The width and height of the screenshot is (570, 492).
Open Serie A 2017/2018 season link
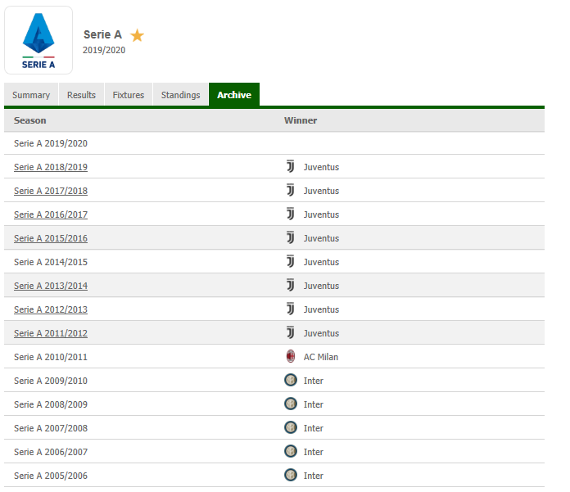[x=51, y=191]
